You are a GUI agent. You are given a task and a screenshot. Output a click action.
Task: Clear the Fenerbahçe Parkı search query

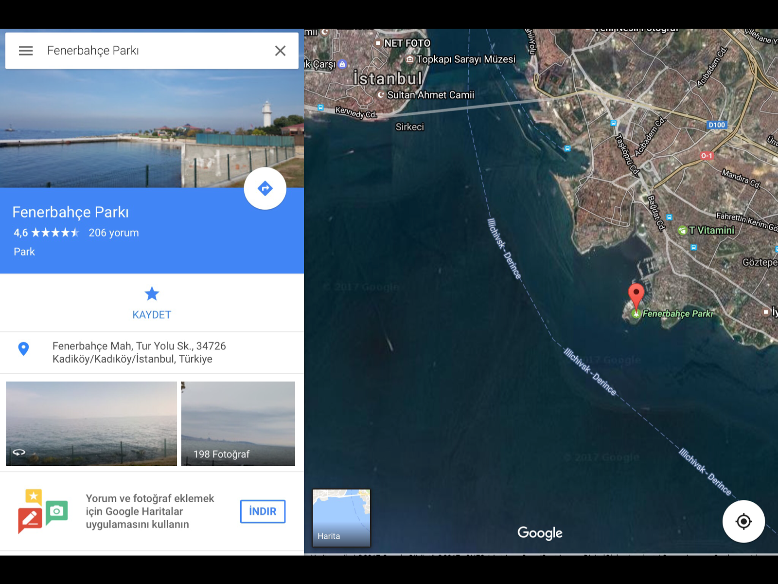click(x=280, y=51)
